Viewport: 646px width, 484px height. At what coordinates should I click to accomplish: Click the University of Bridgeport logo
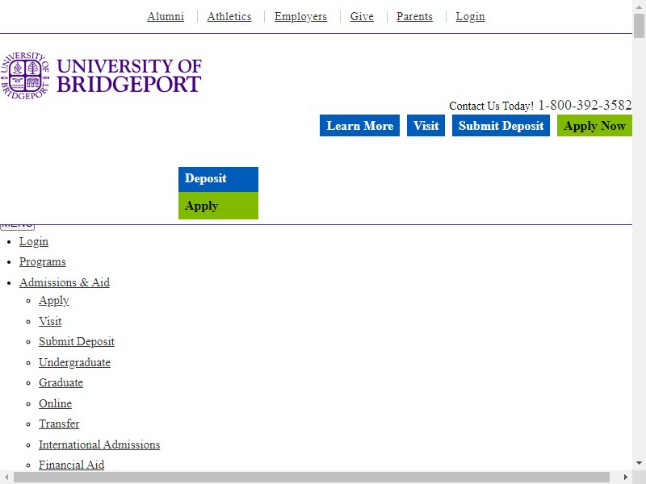tap(102, 76)
